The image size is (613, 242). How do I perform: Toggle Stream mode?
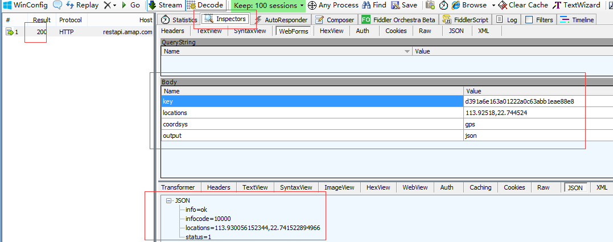[166, 5]
